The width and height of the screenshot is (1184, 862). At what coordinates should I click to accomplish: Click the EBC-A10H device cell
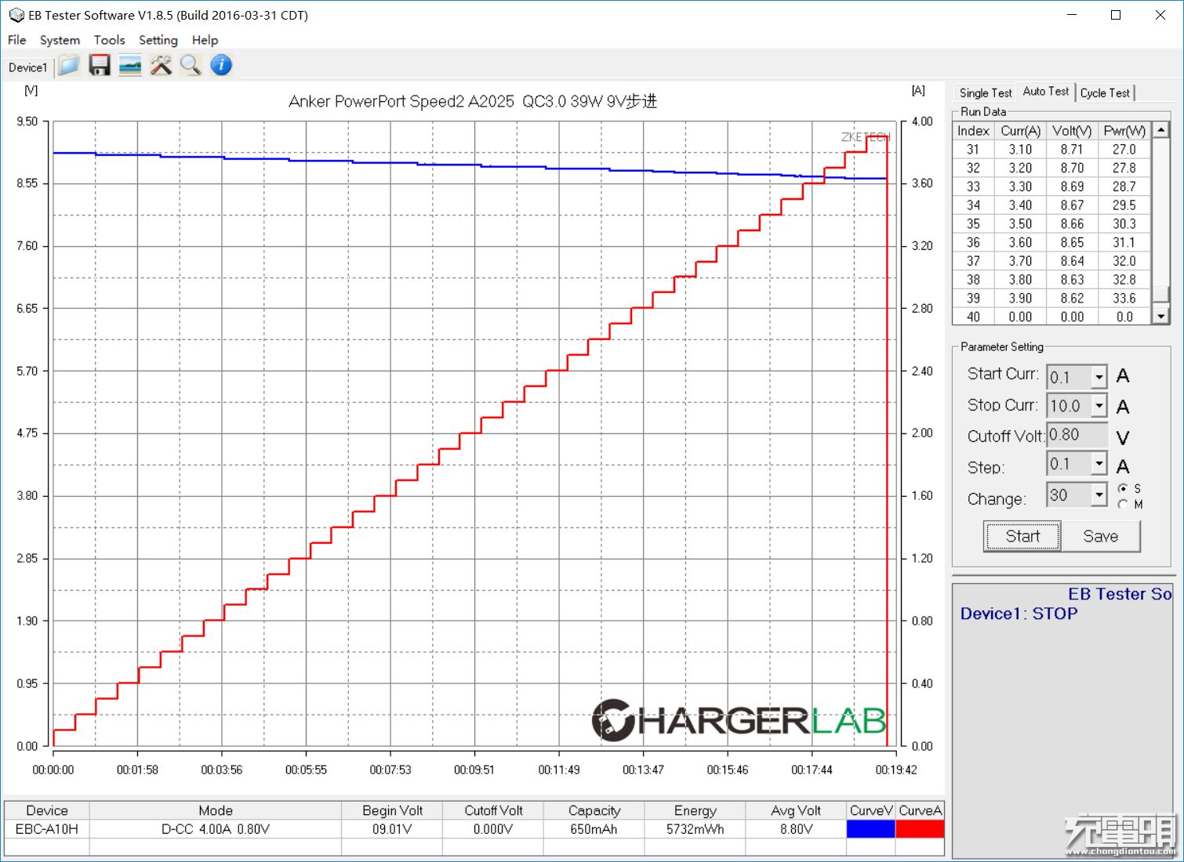coord(47,828)
